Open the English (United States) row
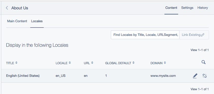This screenshot has width=214, height=94. pos(105,76)
